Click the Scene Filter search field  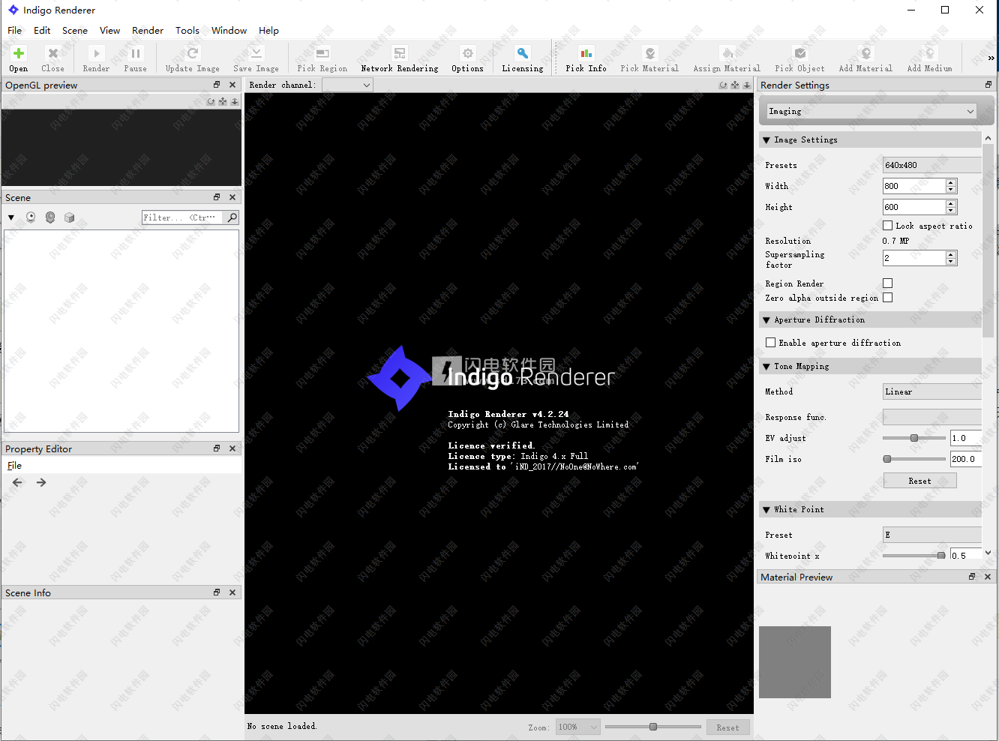(183, 217)
